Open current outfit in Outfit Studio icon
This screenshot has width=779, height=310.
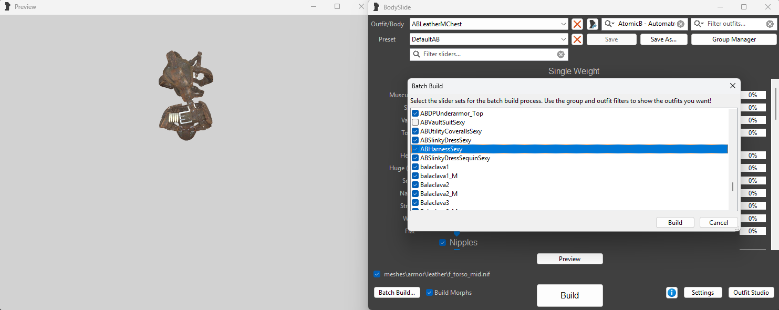click(593, 24)
